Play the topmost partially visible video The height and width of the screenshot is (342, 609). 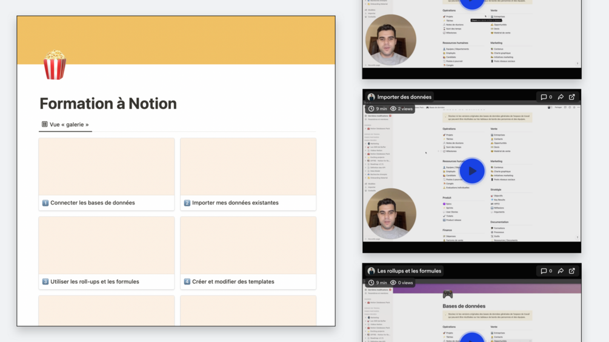tap(472, 4)
